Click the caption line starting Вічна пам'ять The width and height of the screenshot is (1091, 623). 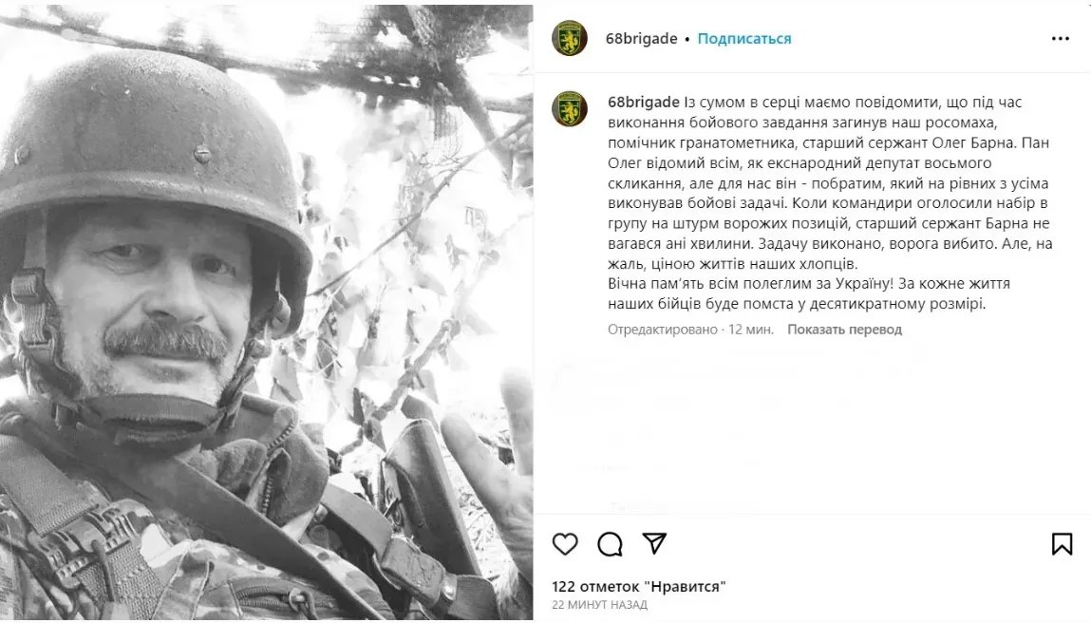808,284
